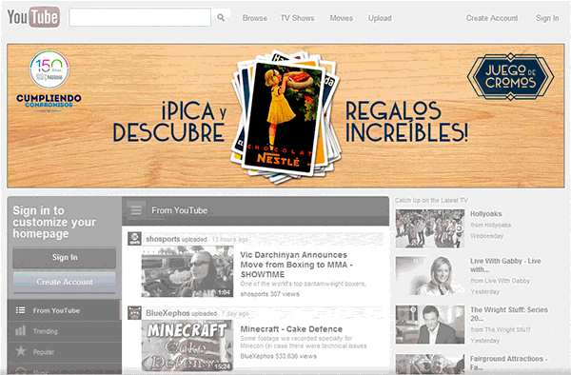Click the shosports channel avatar
The width and height of the screenshot is (571, 375).
coord(134,239)
